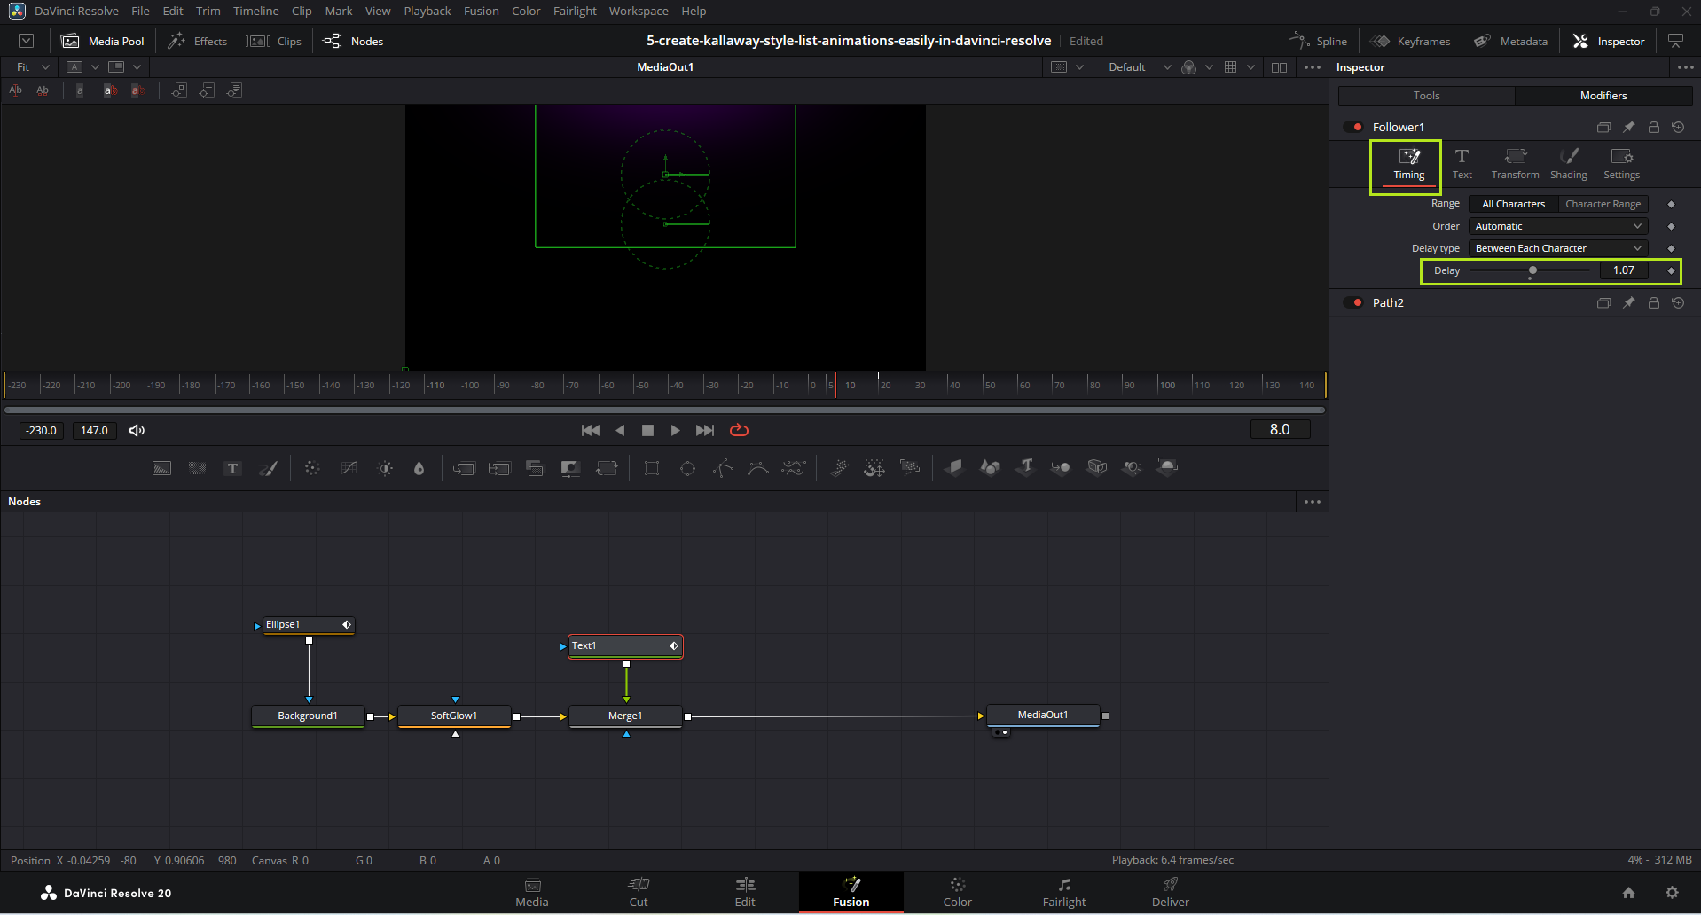The width and height of the screenshot is (1701, 915).
Task: Open the Order dropdown set to Automatic
Action: click(x=1557, y=226)
